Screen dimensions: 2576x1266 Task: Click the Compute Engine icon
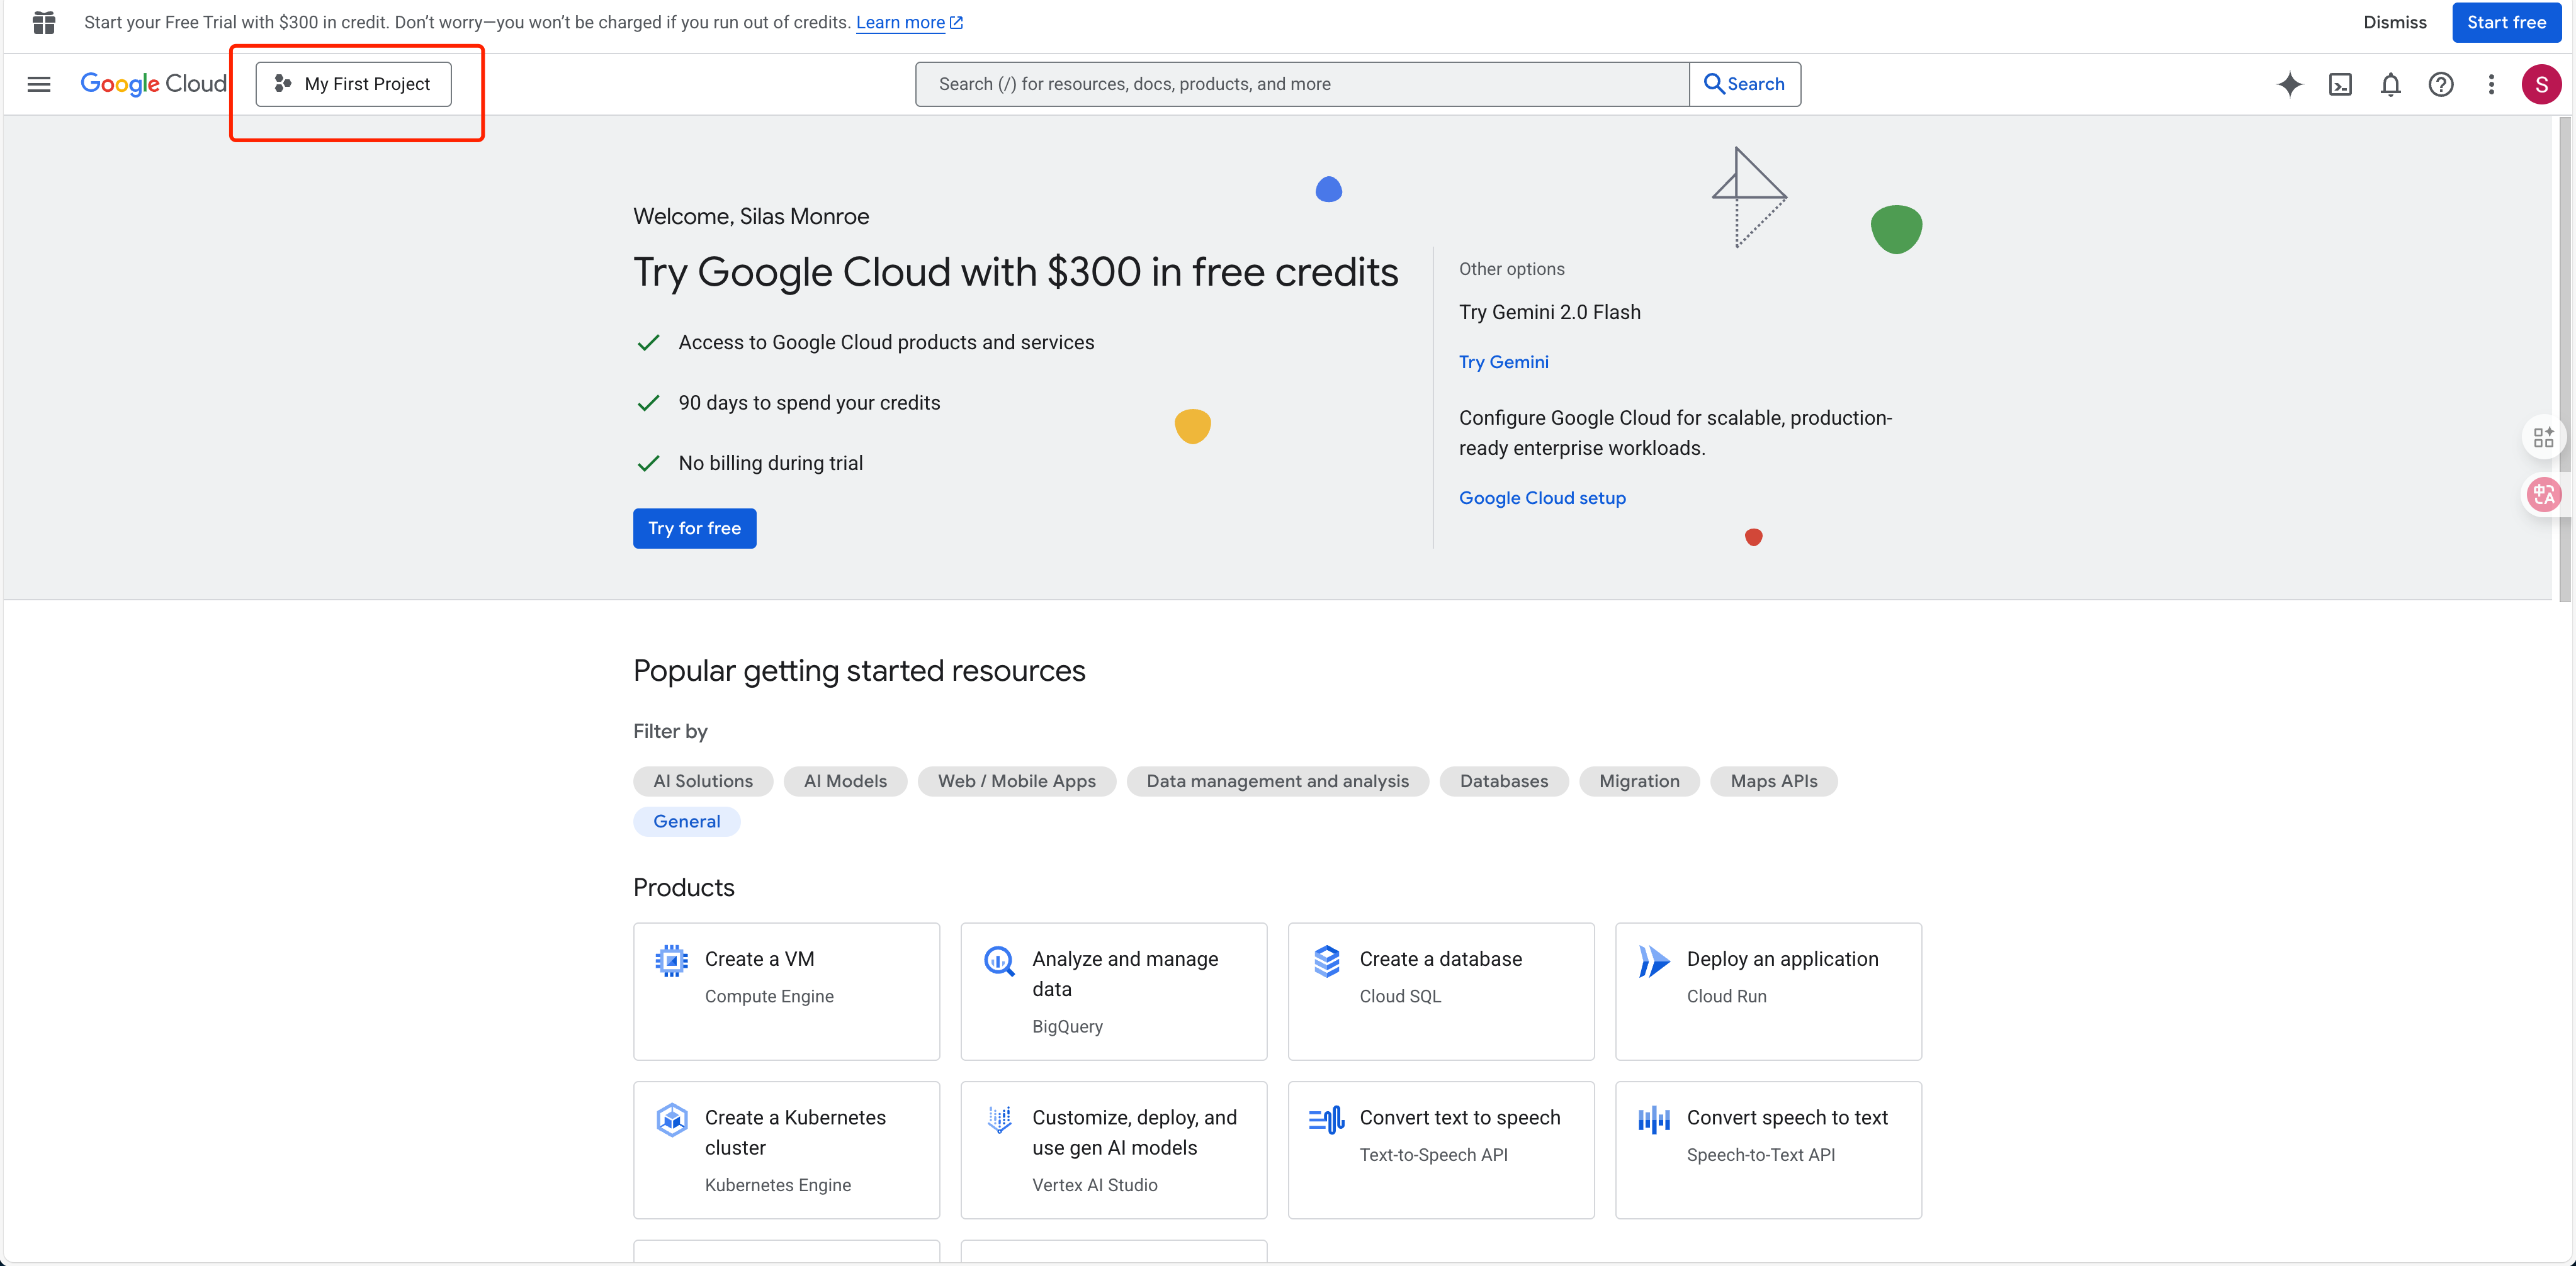tap(671, 960)
